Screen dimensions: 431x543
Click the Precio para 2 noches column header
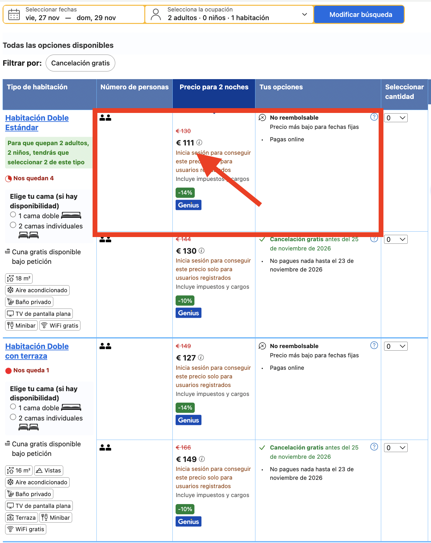click(x=214, y=93)
